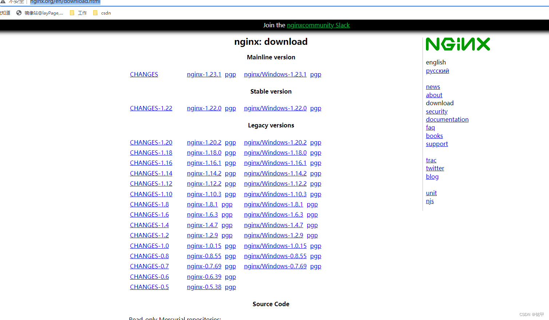Switch site language to русский
Viewport: 549px width, 320px height.
[437, 71]
